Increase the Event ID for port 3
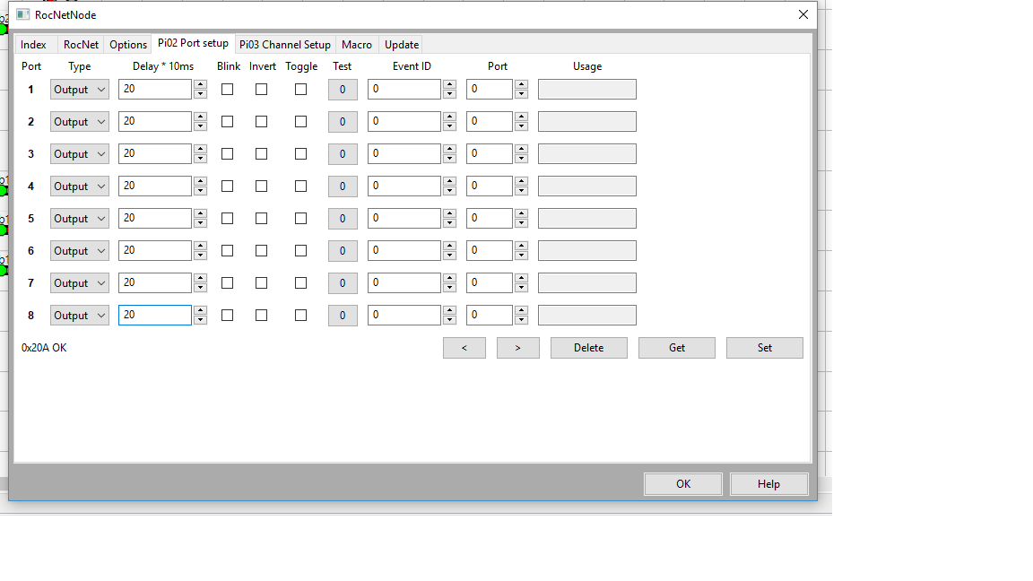This screenshot has width=1033, height=581. click(x=449, y=149)
